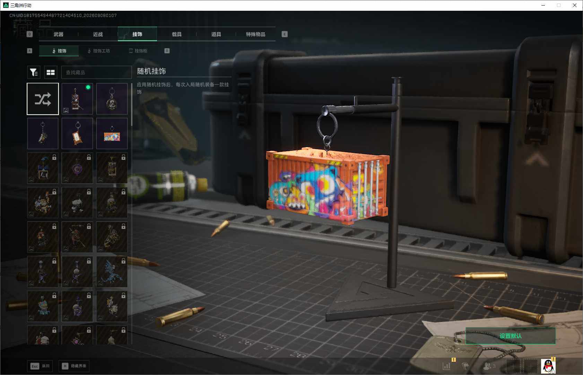Image resolution: width=583 pixels, height=375 pixels.
Task: Open the 武器 weapons tab
Action: click(59, 34)
